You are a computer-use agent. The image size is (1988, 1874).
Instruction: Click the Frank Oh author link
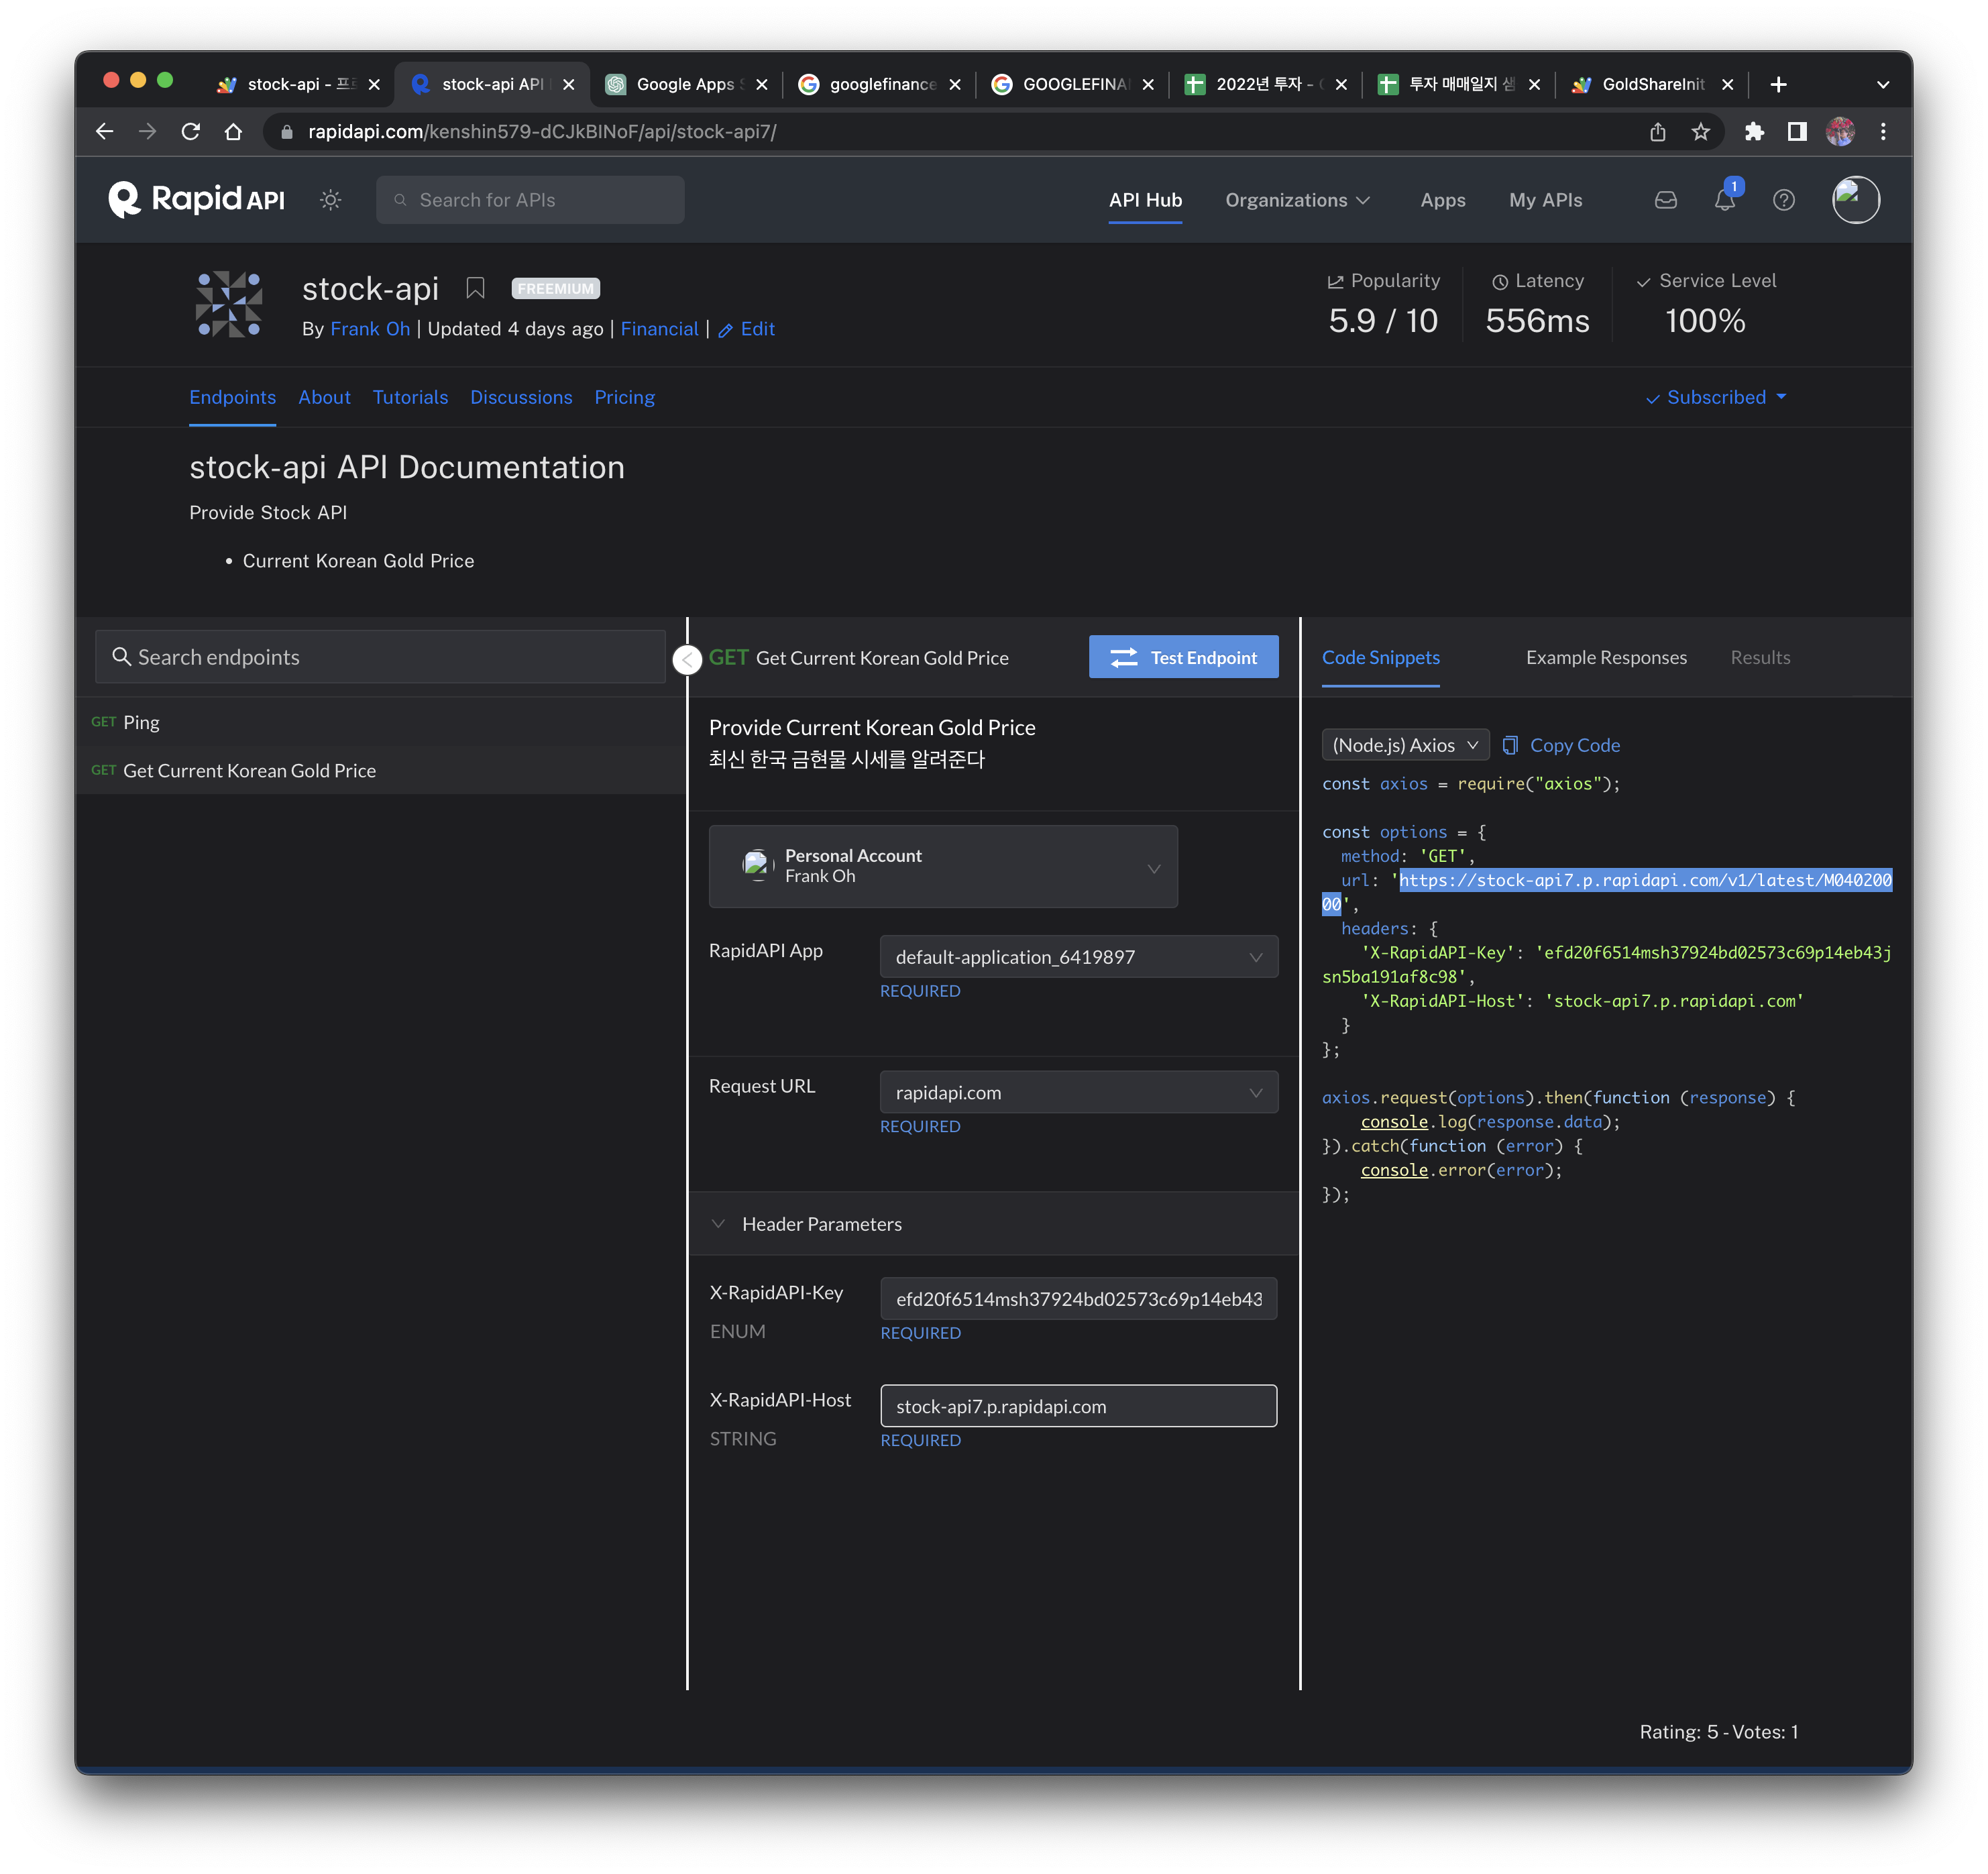pyautogui.click(x=370, y=329)
